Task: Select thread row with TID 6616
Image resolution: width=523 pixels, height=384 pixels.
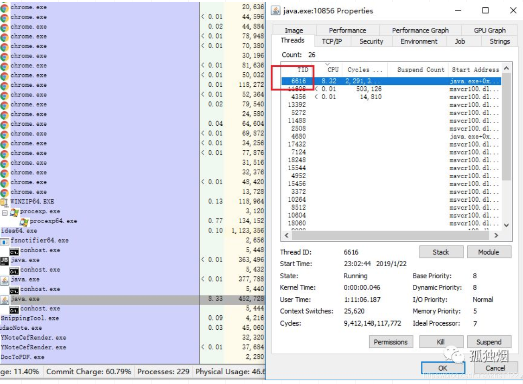Action: point(391,81)
